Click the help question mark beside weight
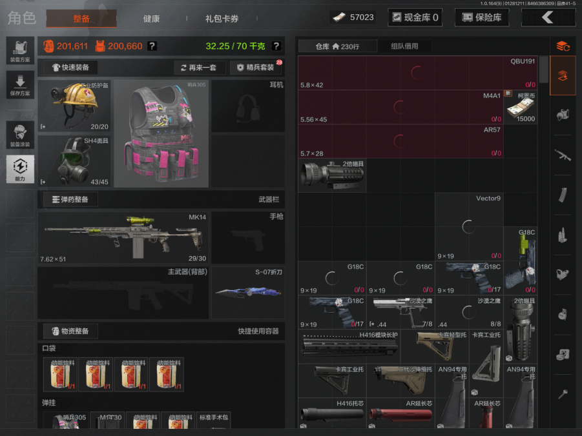The height and width of the screenshot is (436, 582). coord(276,46)
